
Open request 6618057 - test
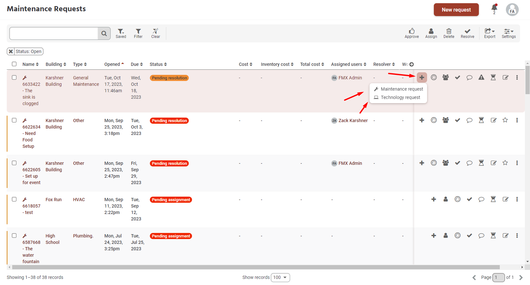(31, 206)
